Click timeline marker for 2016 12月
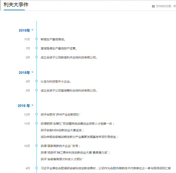176x173 pixels. pos(36,114)
